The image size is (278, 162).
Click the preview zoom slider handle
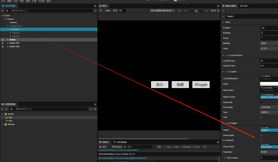[196, 11]
